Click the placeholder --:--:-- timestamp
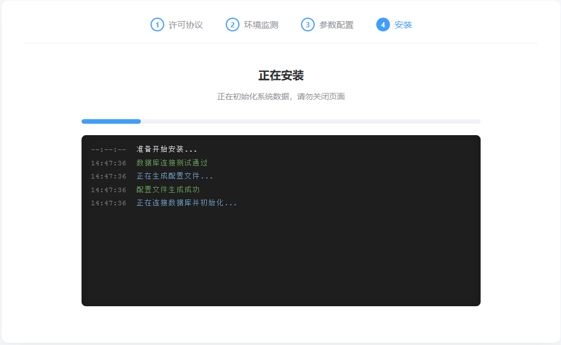The height and width of the screenshot is (345, 561). tap(108, 149)
